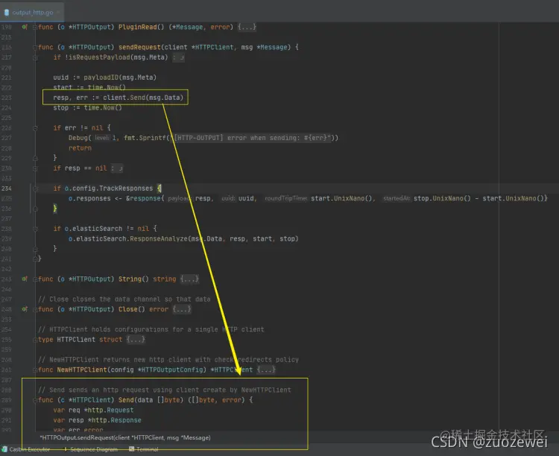The image size is (559, 456).
Task: Click fmt.Sprintf in the Debug call
Action: pyautogui.click(x=145, y=138)
